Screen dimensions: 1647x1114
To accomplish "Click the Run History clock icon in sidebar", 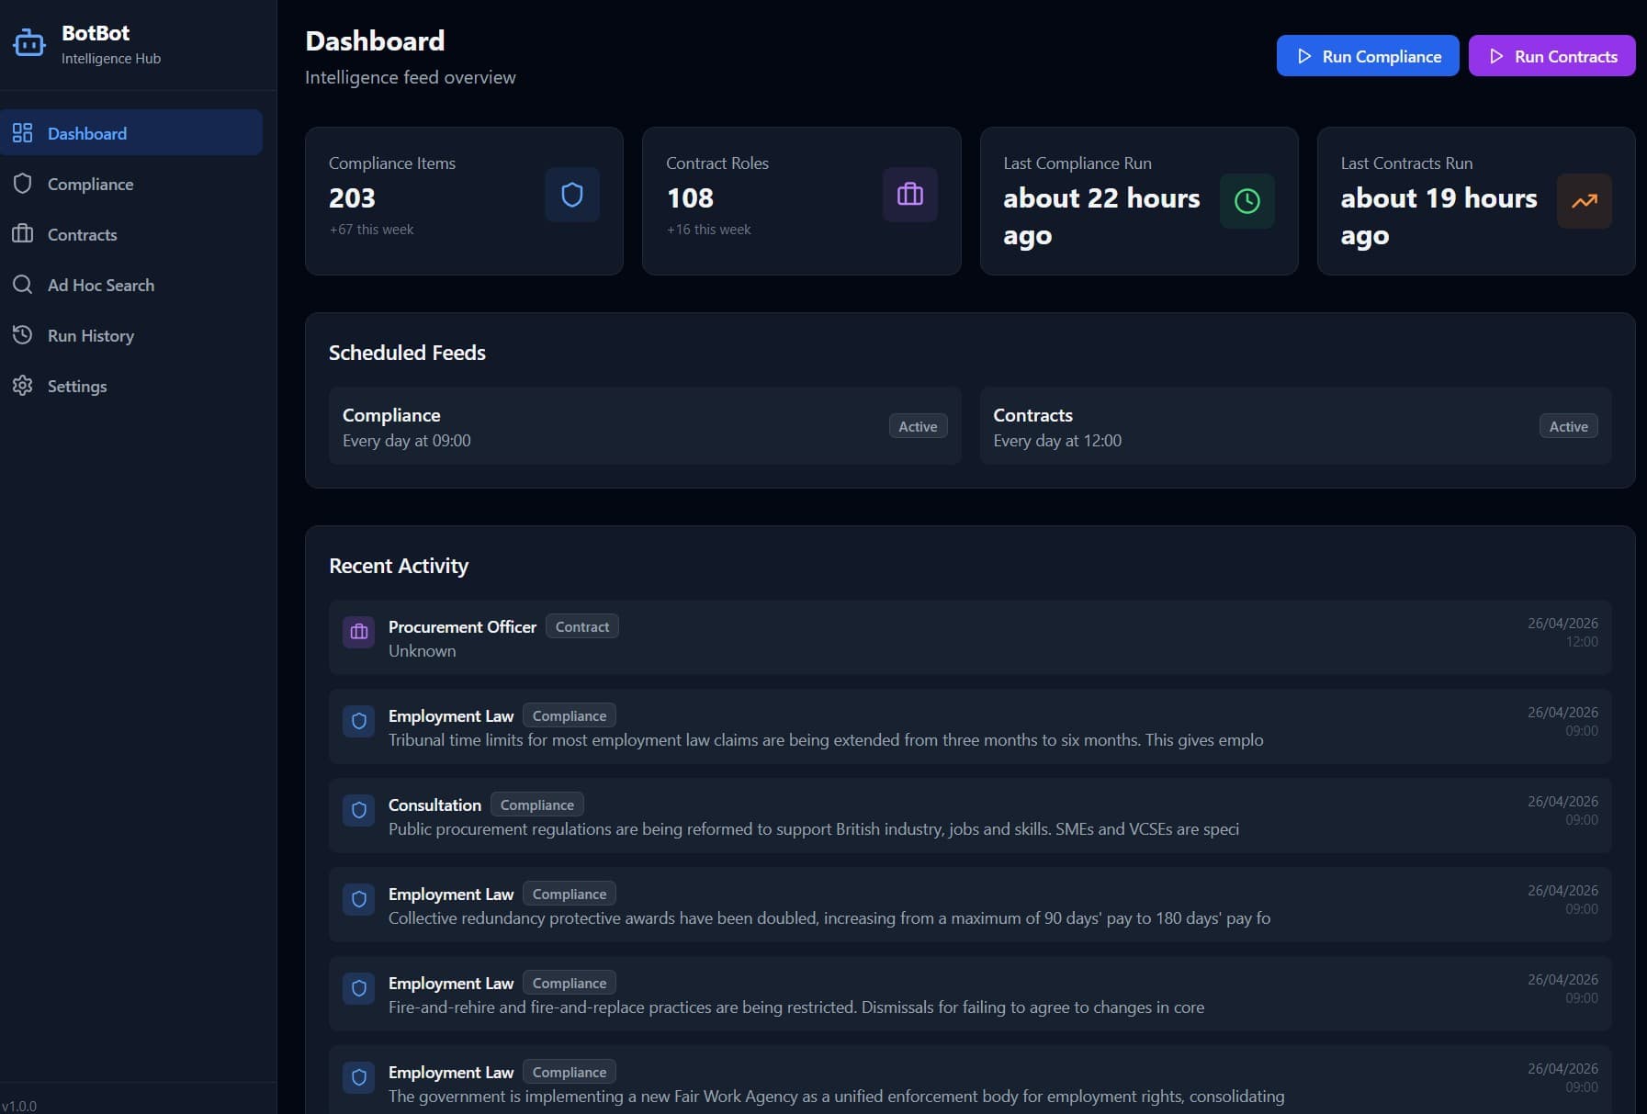I will point(23,335).
